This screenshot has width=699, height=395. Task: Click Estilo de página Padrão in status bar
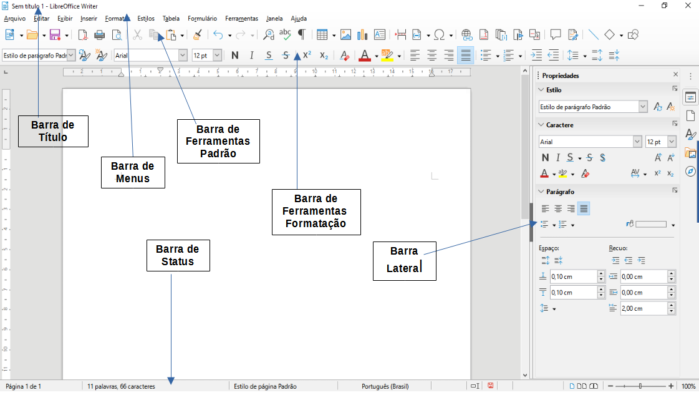pyautogui.click(x=265, y=386)
